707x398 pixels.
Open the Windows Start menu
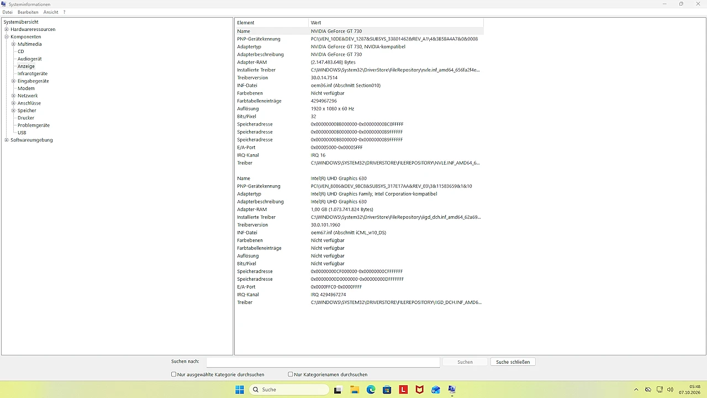point(240,390)
